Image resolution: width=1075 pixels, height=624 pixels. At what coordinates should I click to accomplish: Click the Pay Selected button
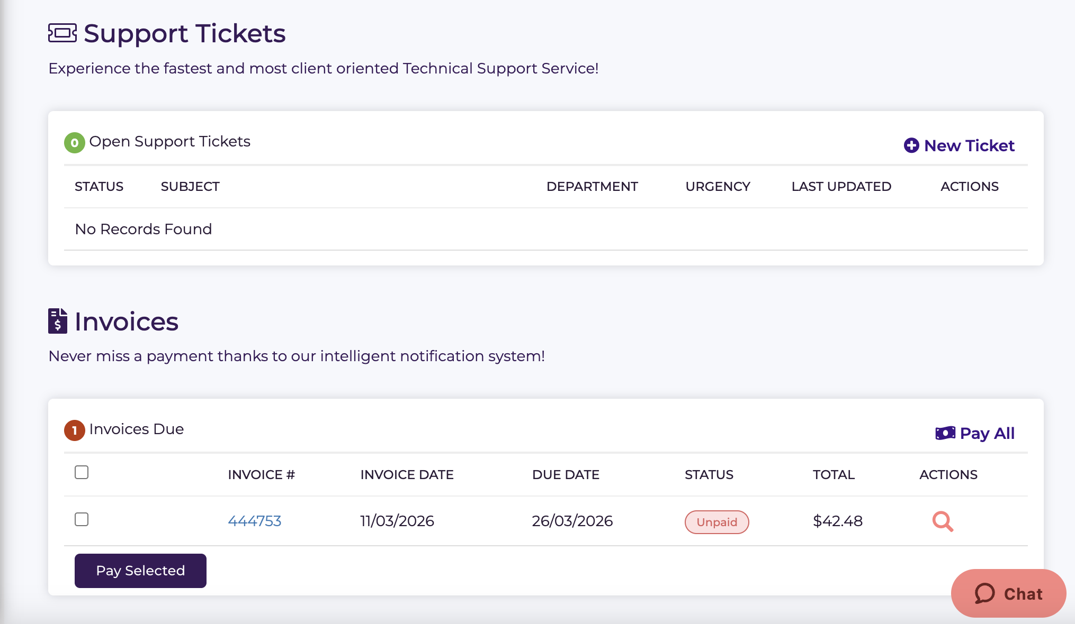[x=140, y=571]
